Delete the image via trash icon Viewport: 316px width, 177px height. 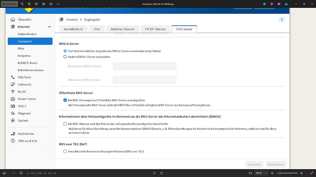click(x=29, y=4)
